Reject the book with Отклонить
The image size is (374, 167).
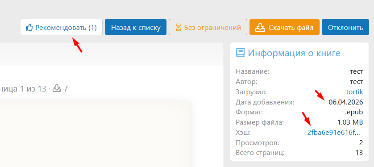(x=345, y=27)
